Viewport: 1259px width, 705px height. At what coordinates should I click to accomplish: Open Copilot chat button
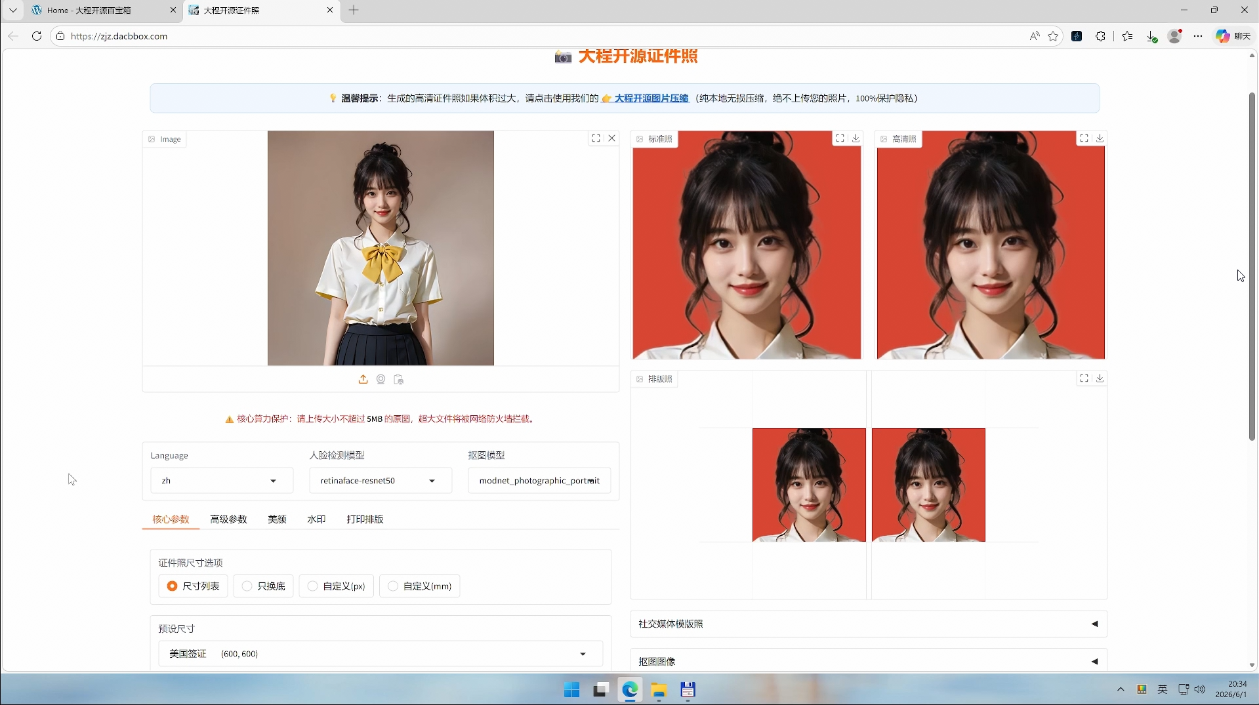1233,36
